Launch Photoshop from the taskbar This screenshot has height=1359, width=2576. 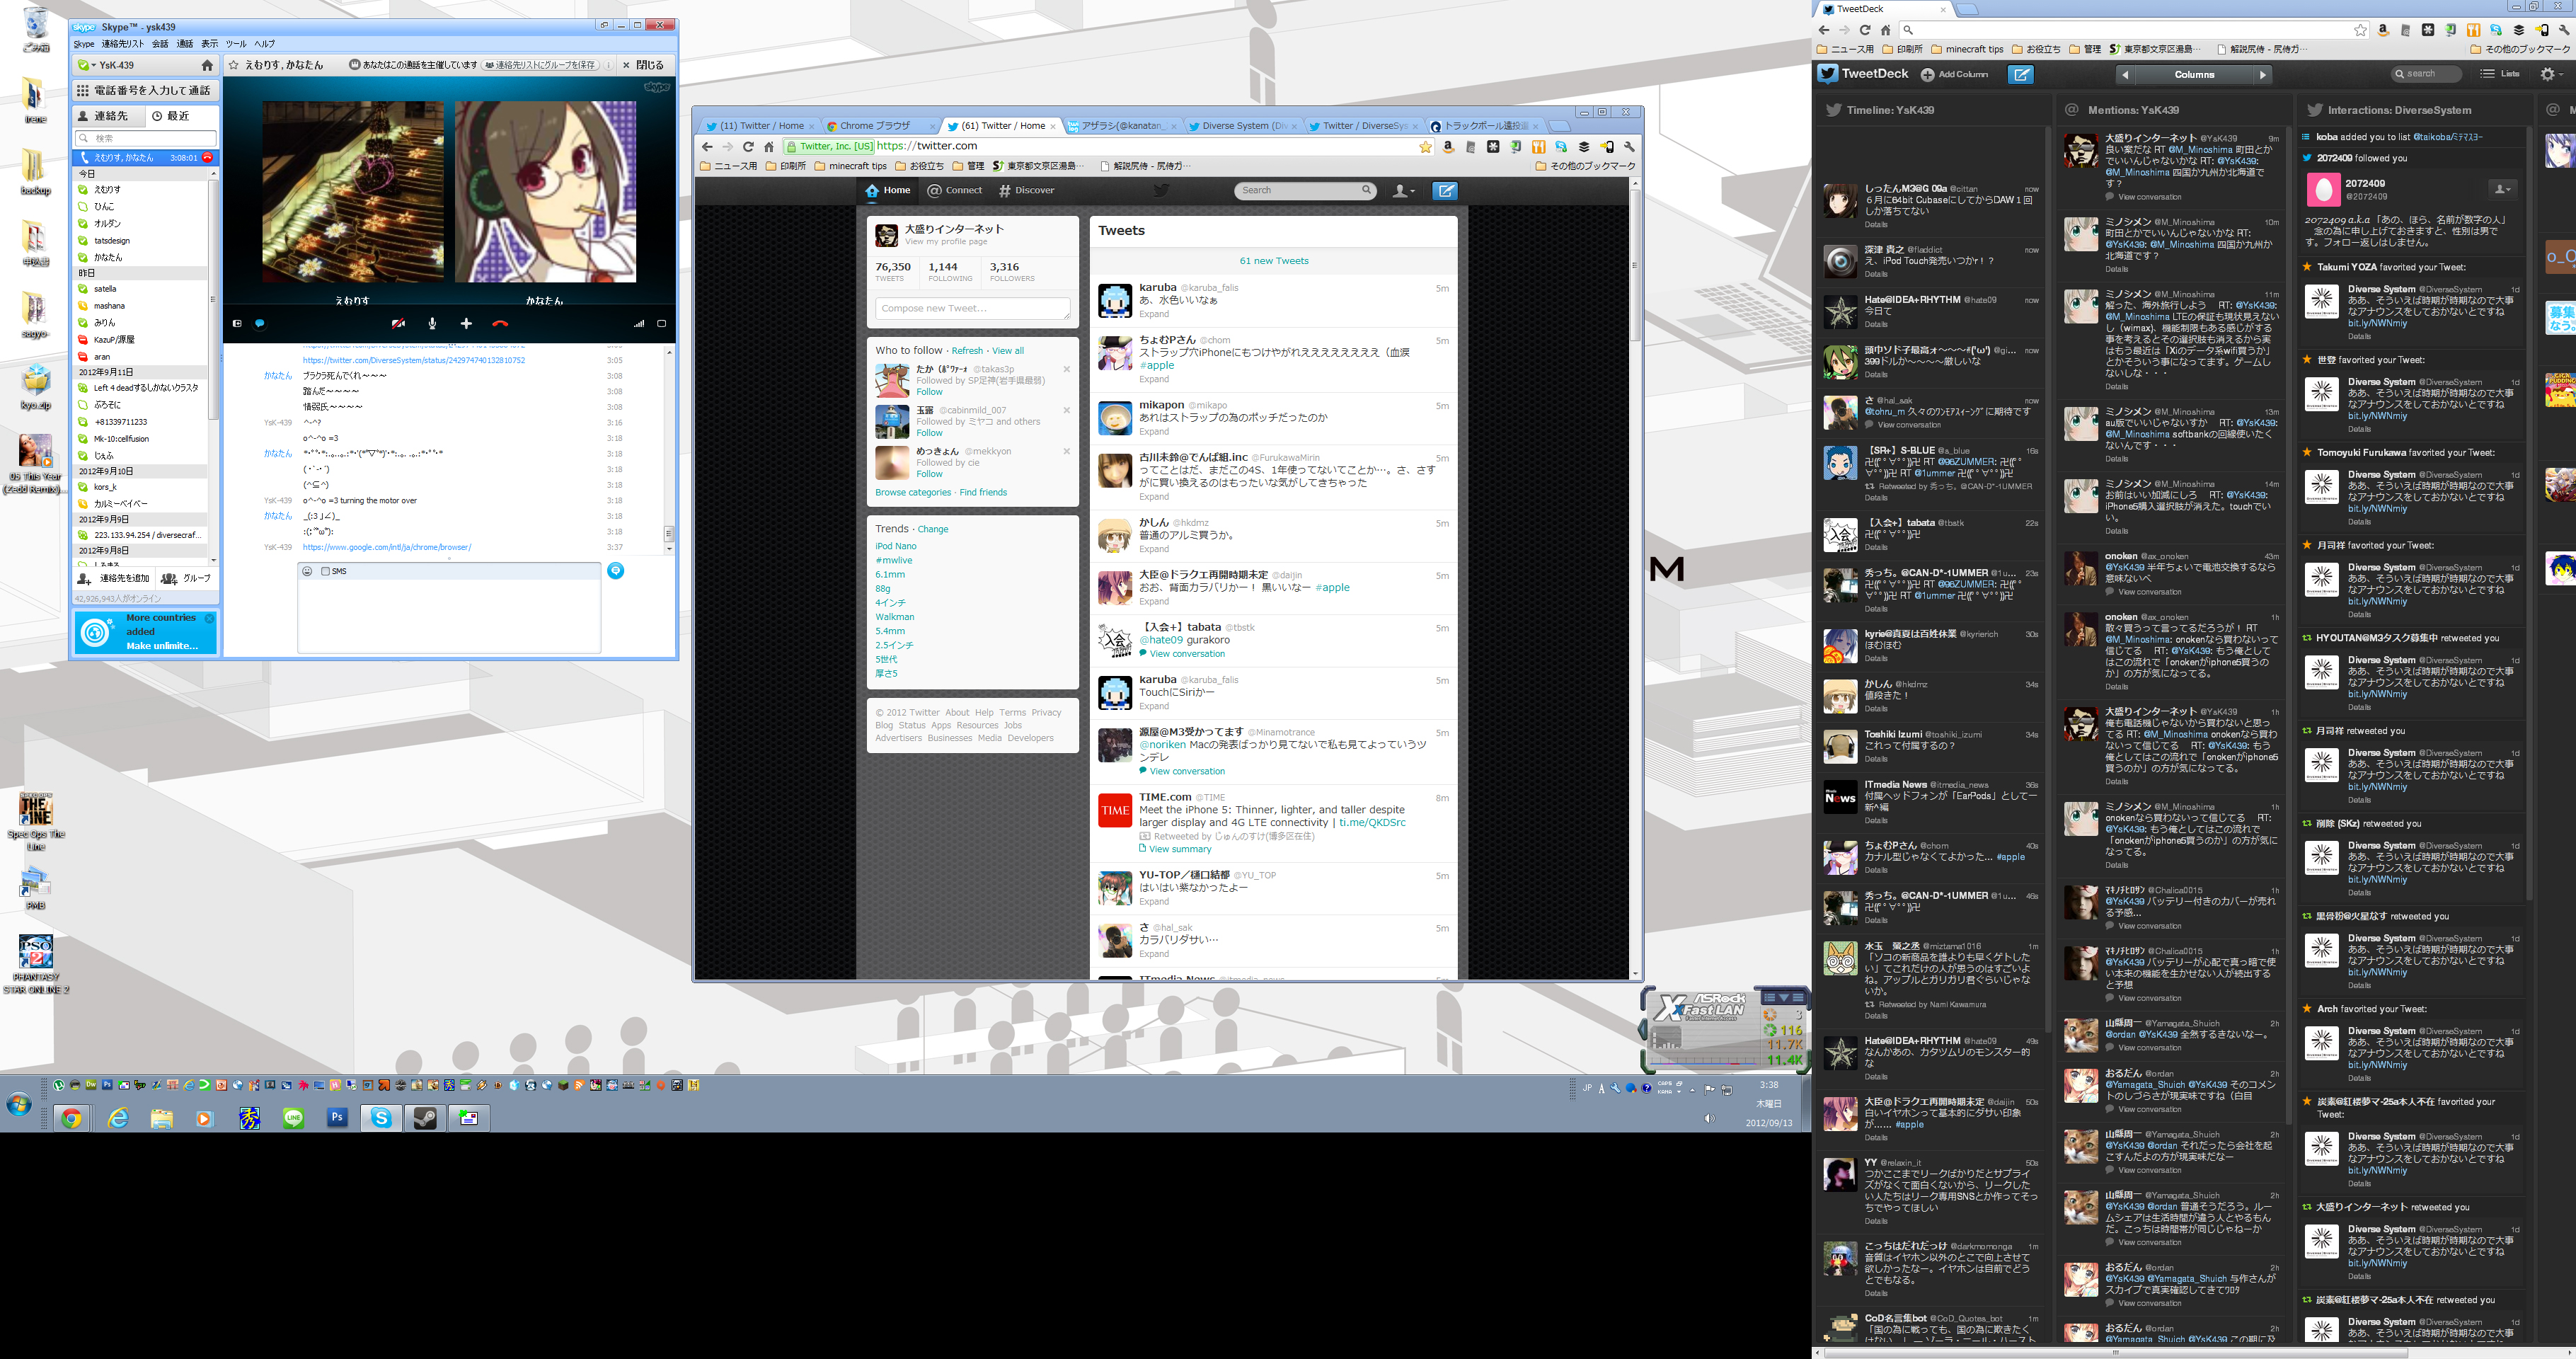point(337,1119)
